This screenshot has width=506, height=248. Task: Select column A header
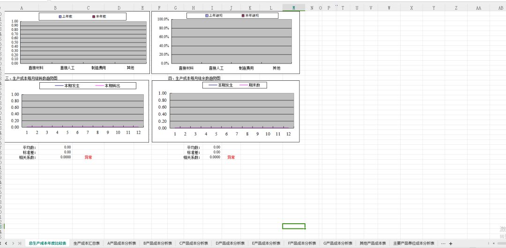(22, 8)
